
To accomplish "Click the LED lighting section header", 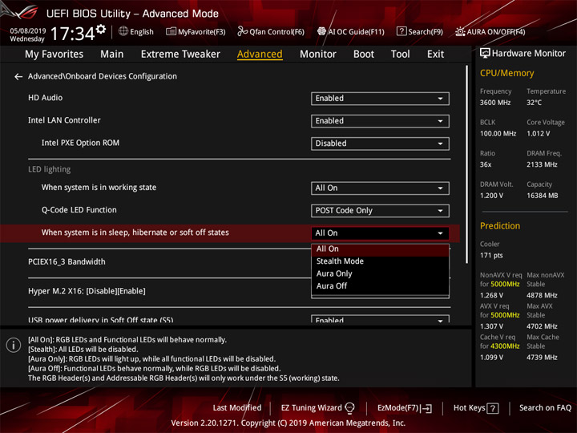I will tap(50, 169).
